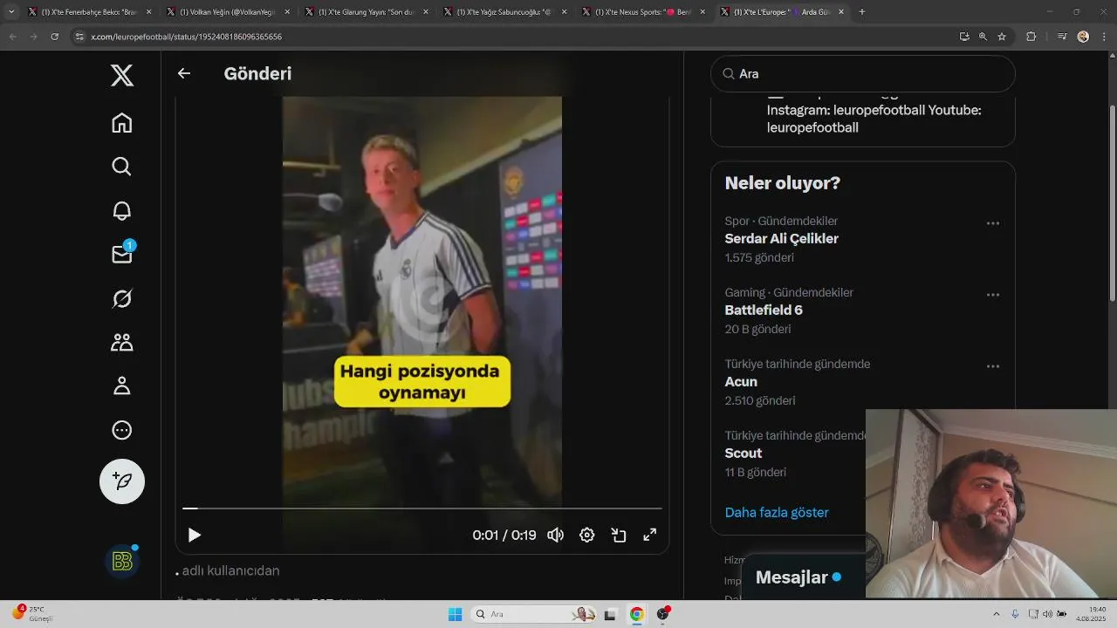The height and width of the screenshot is (628, 1117).
Task: Toggle picture-in-picture mode for video
Action: tap(619, 535)
